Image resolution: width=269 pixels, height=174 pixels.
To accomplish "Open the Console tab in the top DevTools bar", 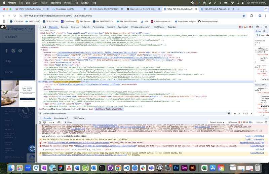I will click(x=64, y=27).
